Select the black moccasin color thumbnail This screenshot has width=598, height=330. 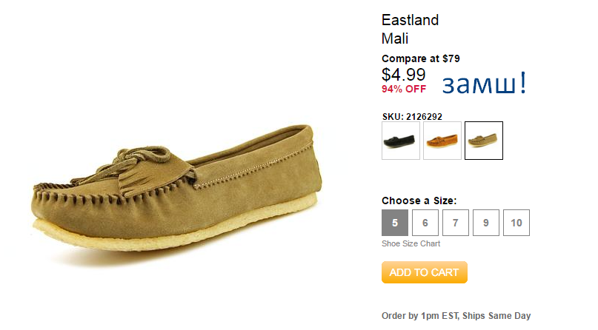400,141
